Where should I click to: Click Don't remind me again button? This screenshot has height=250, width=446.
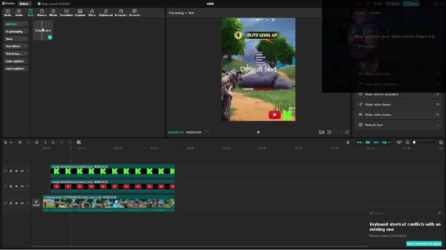[424, 244]
